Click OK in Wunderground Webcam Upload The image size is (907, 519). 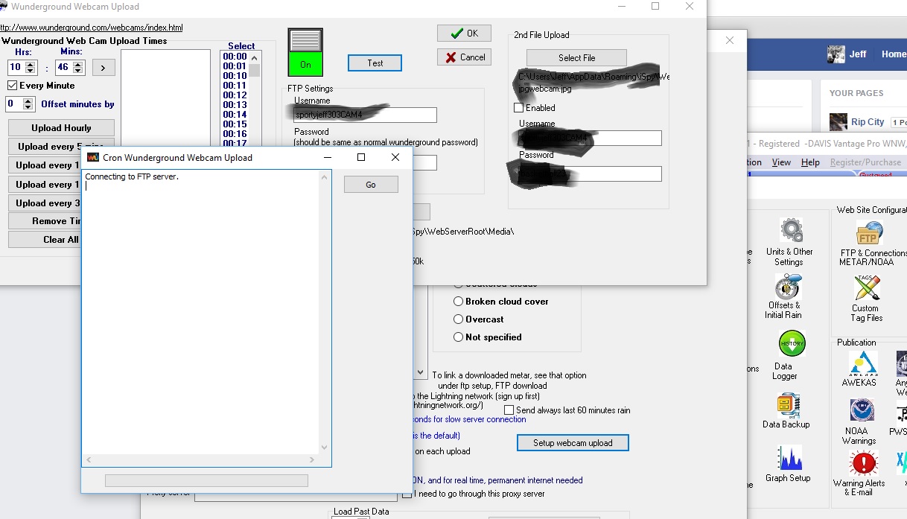click(x=464, y=34)
